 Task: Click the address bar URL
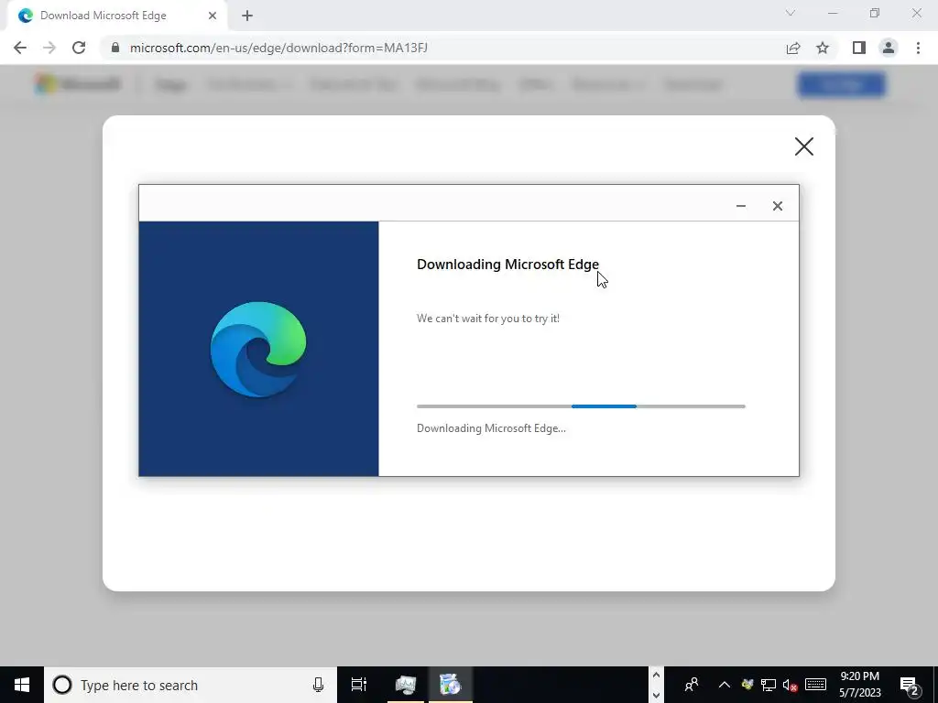[278, 48]
